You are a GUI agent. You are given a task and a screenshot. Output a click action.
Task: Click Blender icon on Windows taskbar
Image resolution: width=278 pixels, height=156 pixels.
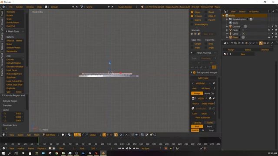pyautogui.click(x=103, y=153)
